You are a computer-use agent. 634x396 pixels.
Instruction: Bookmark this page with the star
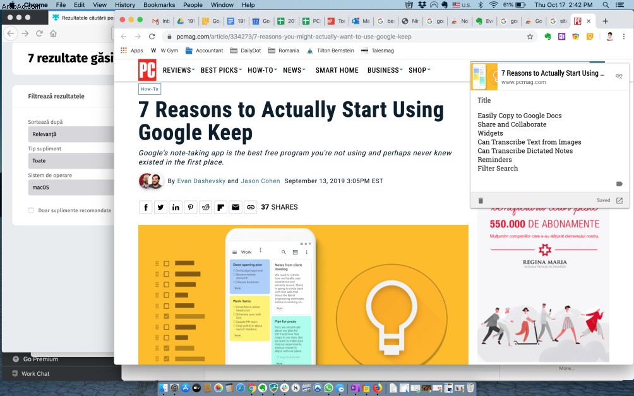[x=530, y=37]
